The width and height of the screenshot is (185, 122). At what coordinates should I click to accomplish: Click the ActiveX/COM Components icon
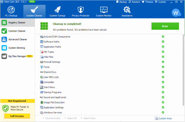tap(42, 37)
